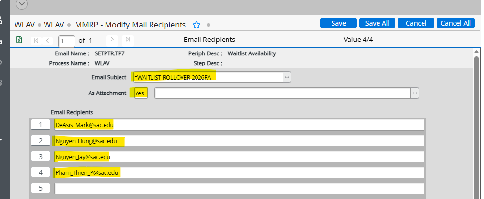The image size is (484, 199).
Task: Select Pham_Thien_P@sac.edu recipient field
Action: pyautogui.click(x=239, y=172)
